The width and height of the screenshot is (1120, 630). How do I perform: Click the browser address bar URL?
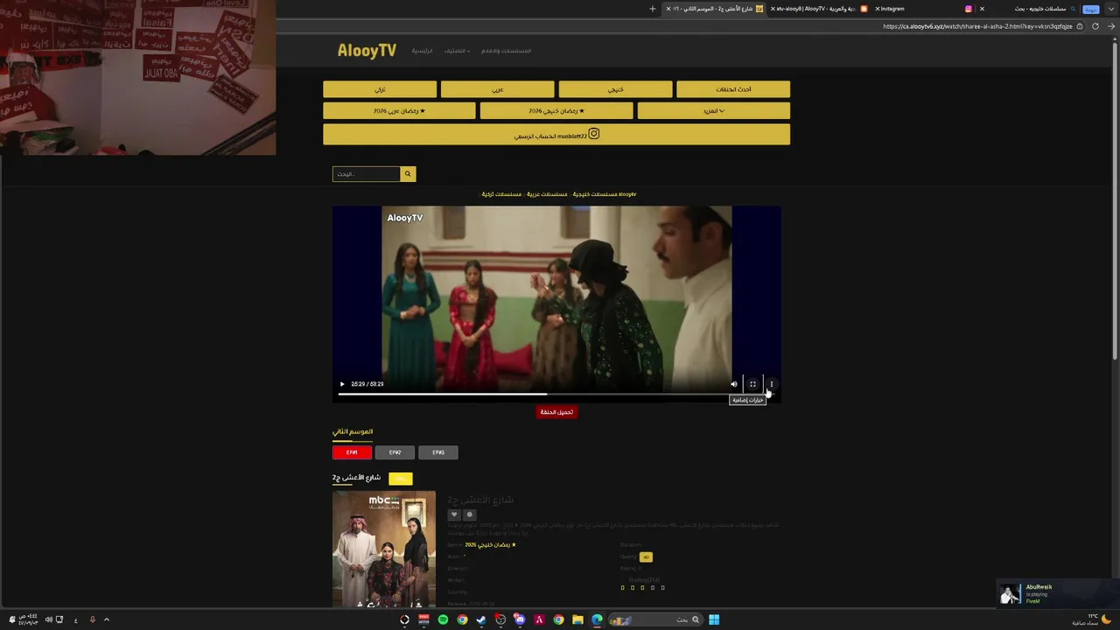pos(977,26)
